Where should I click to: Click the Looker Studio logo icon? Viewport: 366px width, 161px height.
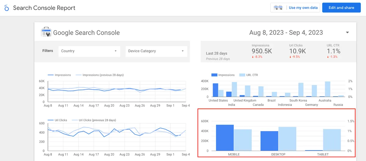tap(7, 8)
